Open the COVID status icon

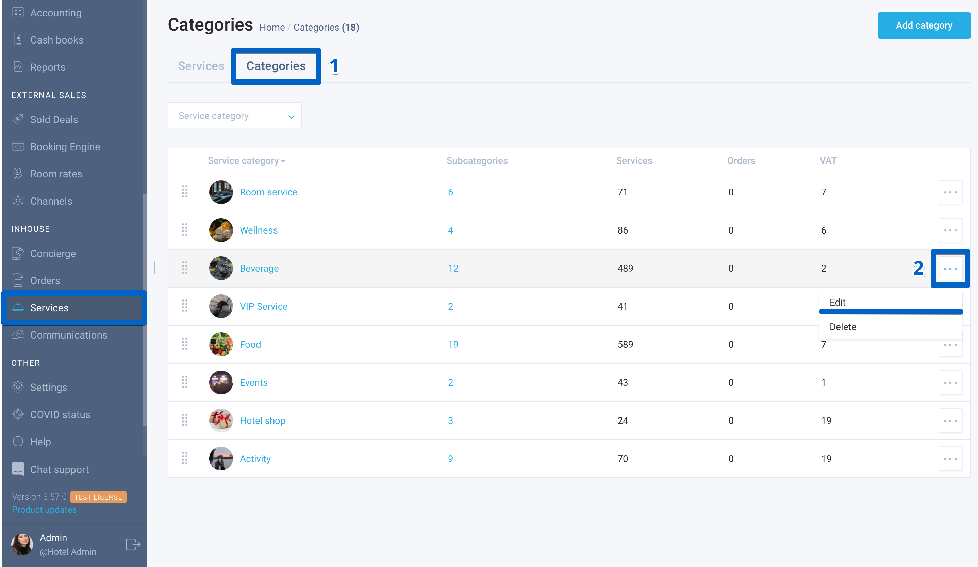[18, 414]
